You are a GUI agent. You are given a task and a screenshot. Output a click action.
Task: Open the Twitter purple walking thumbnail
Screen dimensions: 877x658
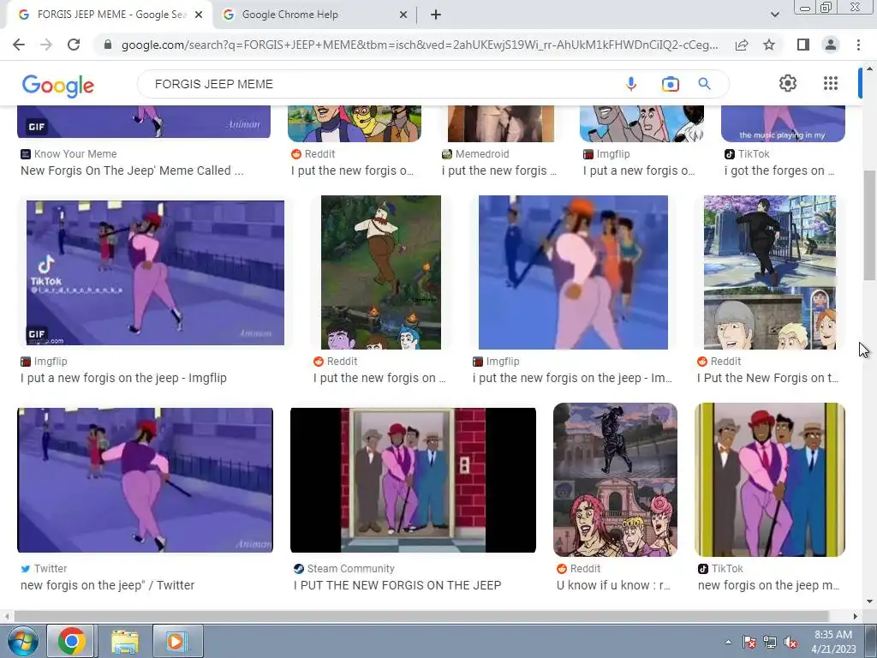(x=145, y=480)
